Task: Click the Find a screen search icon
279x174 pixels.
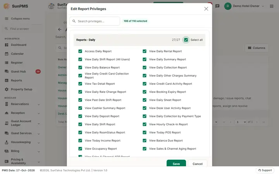Action: [x=7, y=29]
